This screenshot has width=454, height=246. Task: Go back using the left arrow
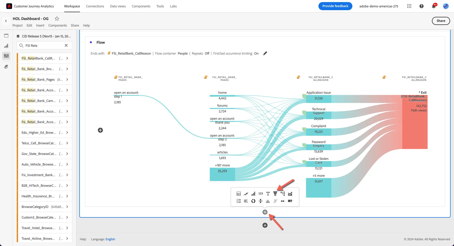pyautogui.click(x=6, y=21)
